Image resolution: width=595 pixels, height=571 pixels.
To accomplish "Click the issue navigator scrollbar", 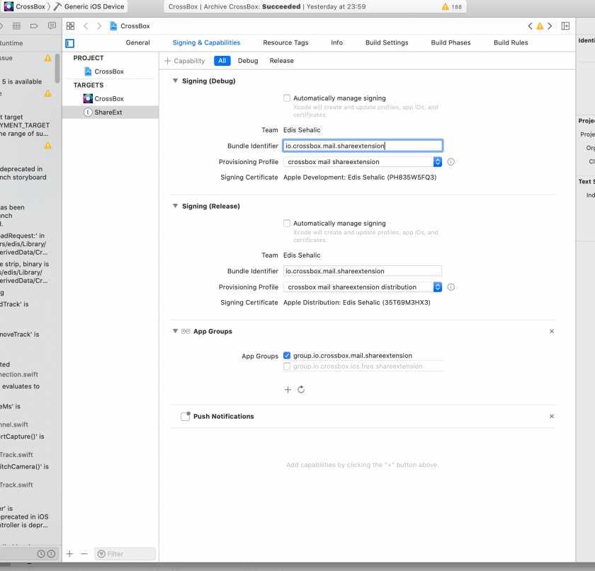I will [57, 68].
